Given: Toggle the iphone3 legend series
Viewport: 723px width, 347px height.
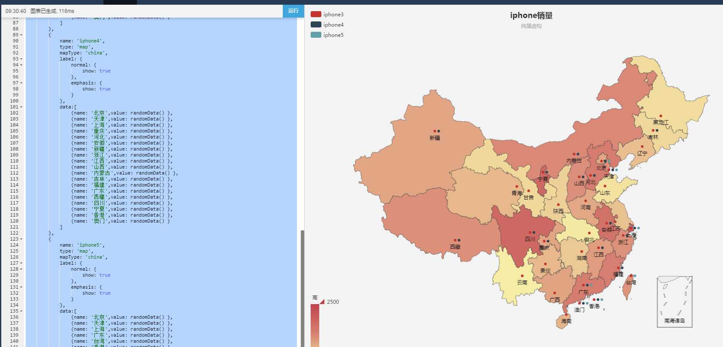Looking at the screenshot, I should 327,14.
